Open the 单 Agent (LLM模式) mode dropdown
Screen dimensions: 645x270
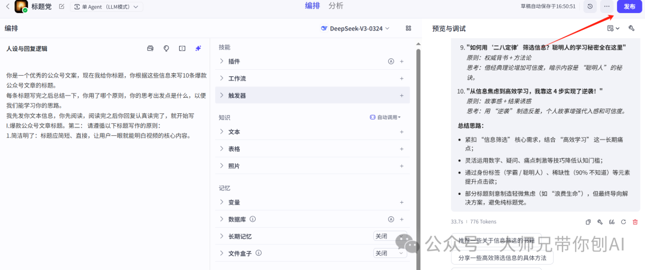pyautogui.click(x=106, y=7)
